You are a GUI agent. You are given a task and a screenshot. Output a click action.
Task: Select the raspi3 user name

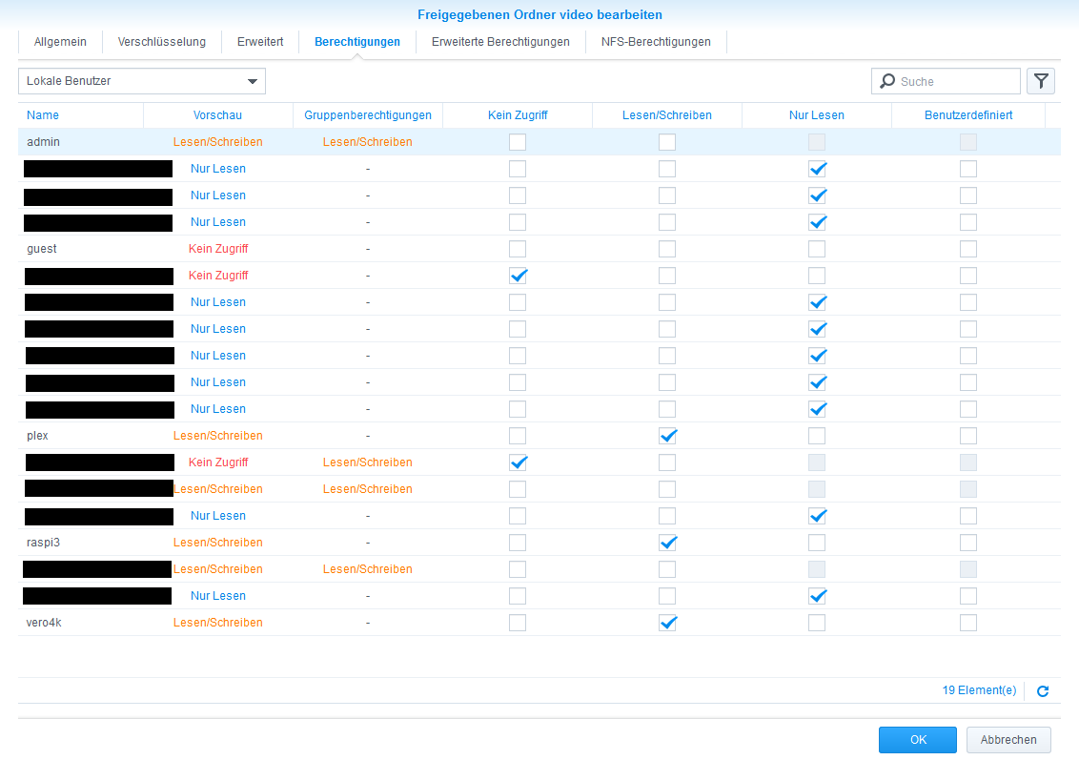[x=43, y=543]
